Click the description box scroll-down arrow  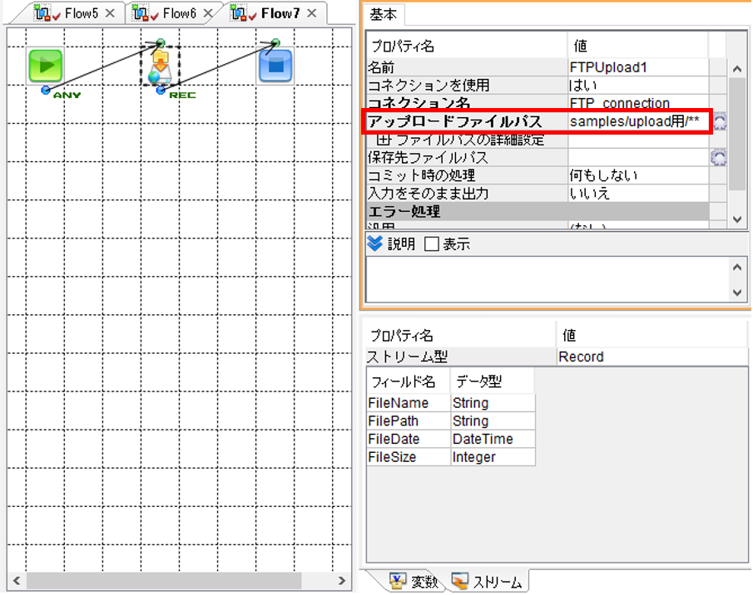pyautogui.click(x=737, y=292)
